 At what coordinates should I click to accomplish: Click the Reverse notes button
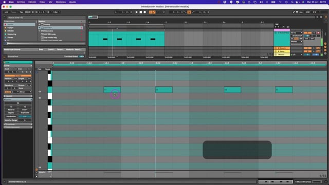[x=11, y=109]
